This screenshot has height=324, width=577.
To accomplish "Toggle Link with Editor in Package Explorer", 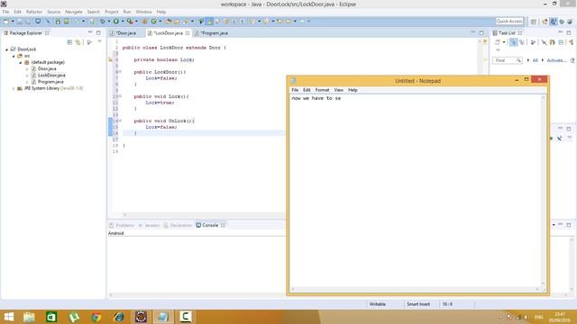I will [x=78, y=42].
